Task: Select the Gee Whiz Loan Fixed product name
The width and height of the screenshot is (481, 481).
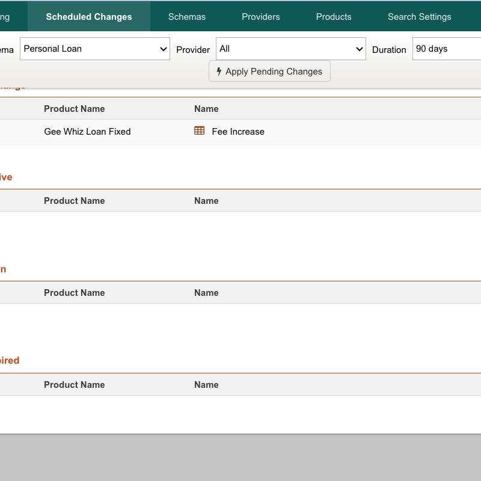Action: tap(87, 132)
